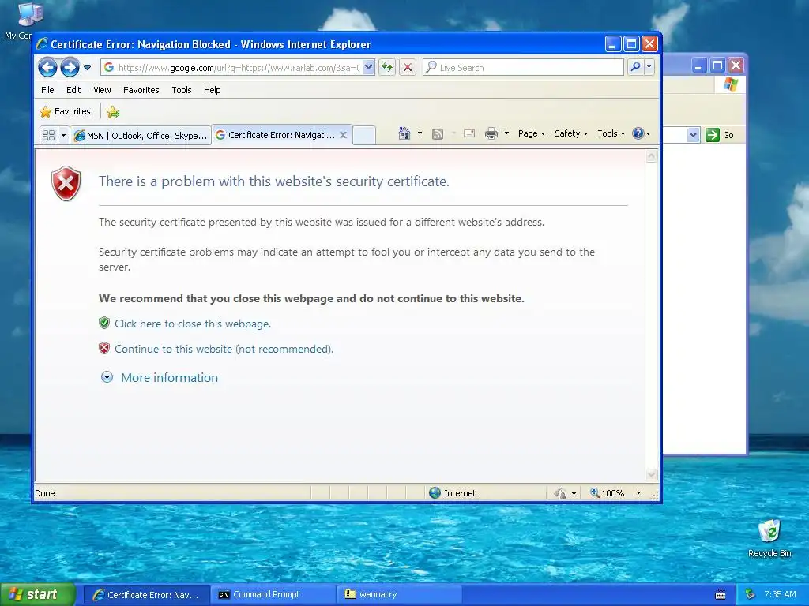809x606 pixels.
Task: Click 'Continue to this website' link
Action: pyautogui.click(x=224, y=349)
